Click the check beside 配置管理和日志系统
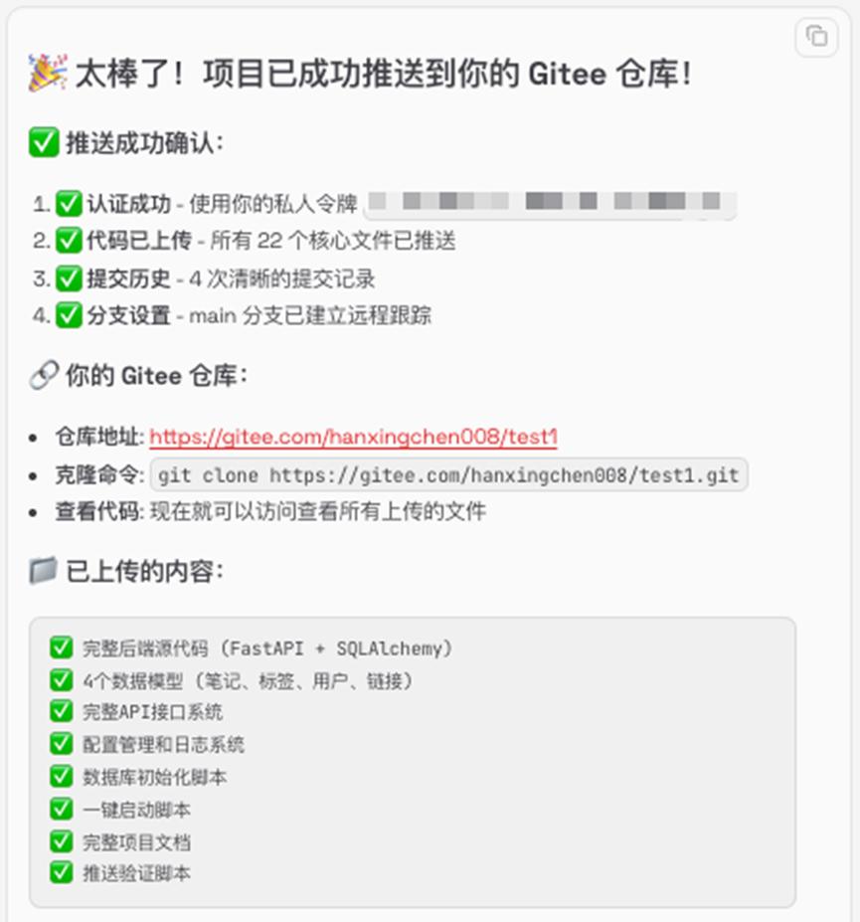 [61, 744]
